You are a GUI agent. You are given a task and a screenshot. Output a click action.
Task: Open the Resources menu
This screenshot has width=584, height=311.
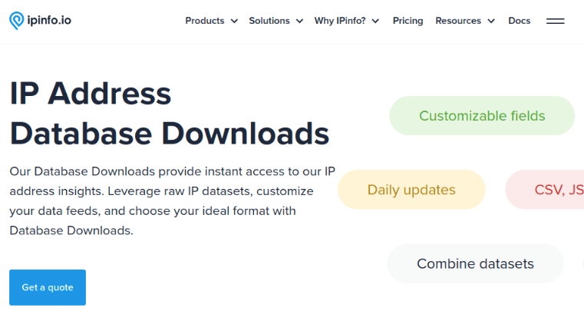tap(458, 21)
